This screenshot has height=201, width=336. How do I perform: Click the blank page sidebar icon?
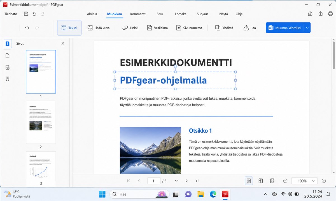click(8, 56)
